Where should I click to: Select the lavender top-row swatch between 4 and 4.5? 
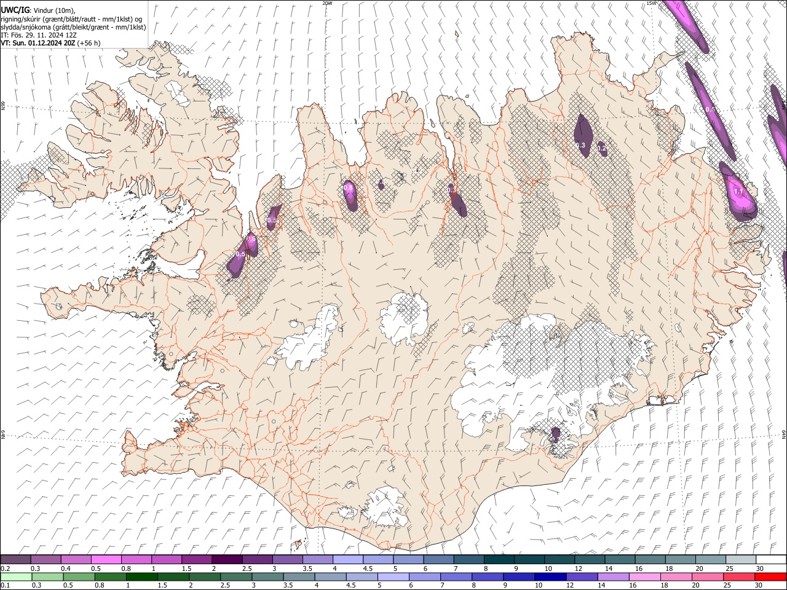tap(348, 560)
